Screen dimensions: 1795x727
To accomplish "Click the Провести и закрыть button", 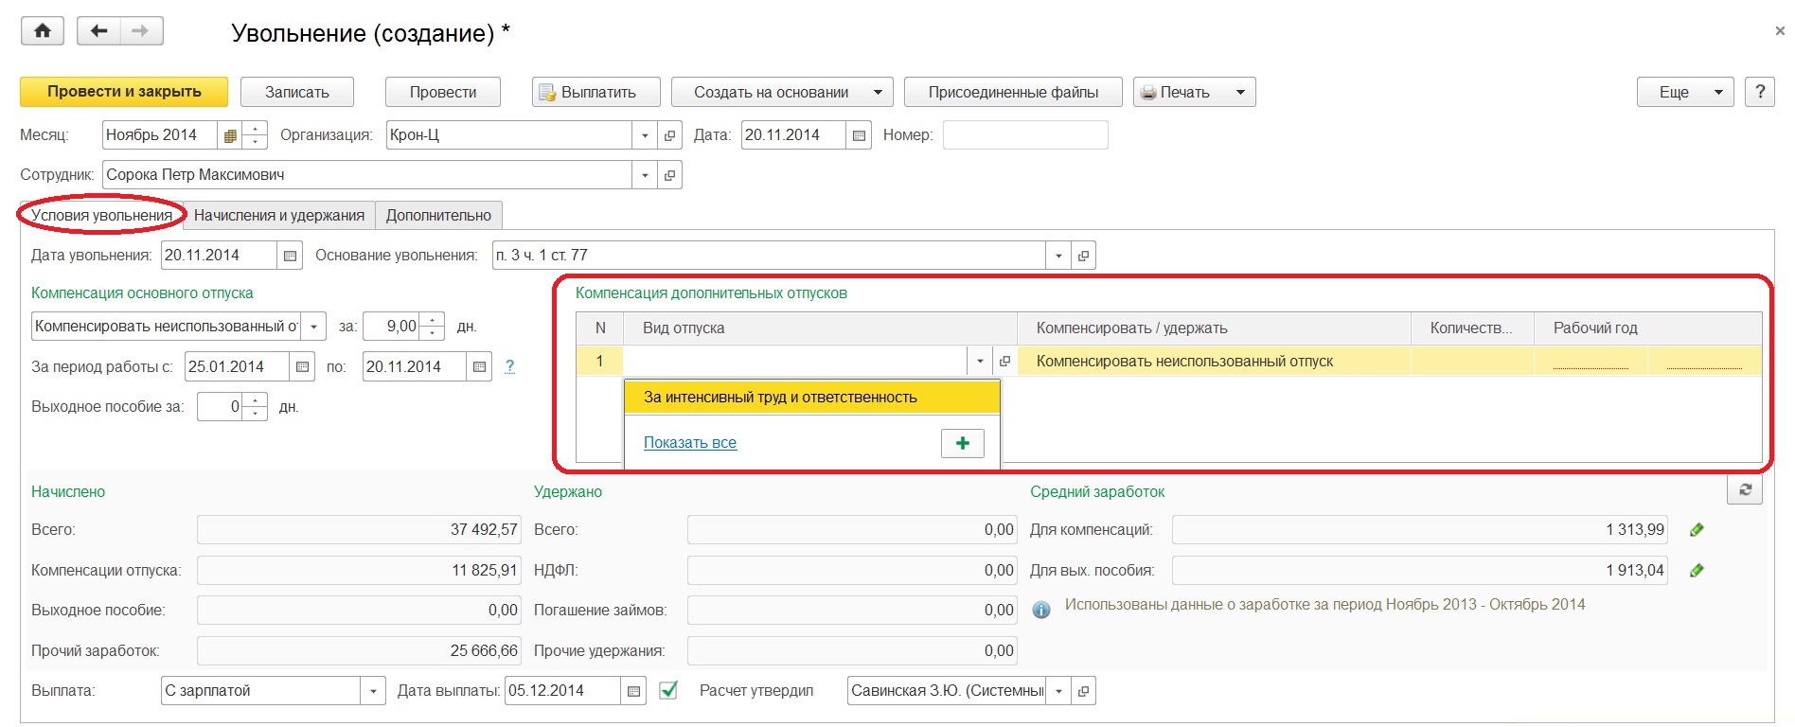I will 124,92.
